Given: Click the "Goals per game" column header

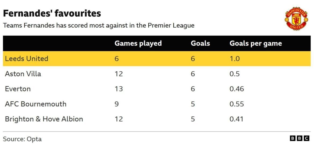Looking at the screenshot, I should pyautogui.click(x=255, y=43).
